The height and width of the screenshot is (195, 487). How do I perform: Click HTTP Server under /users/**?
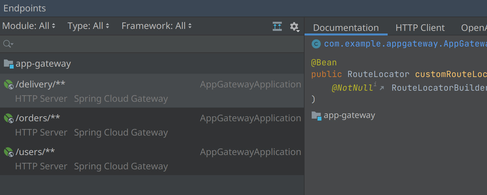(x=41, y=166)
